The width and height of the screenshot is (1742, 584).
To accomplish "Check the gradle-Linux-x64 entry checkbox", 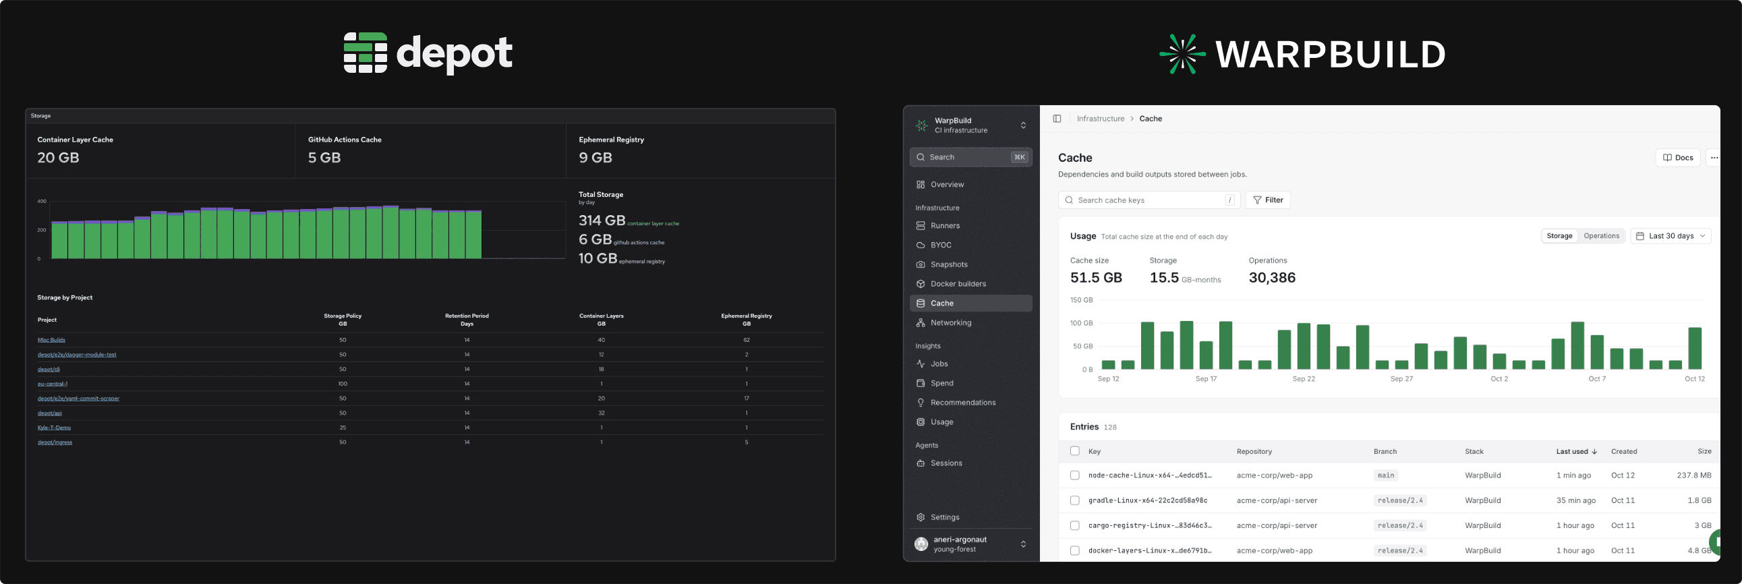I will [1074, 501].
